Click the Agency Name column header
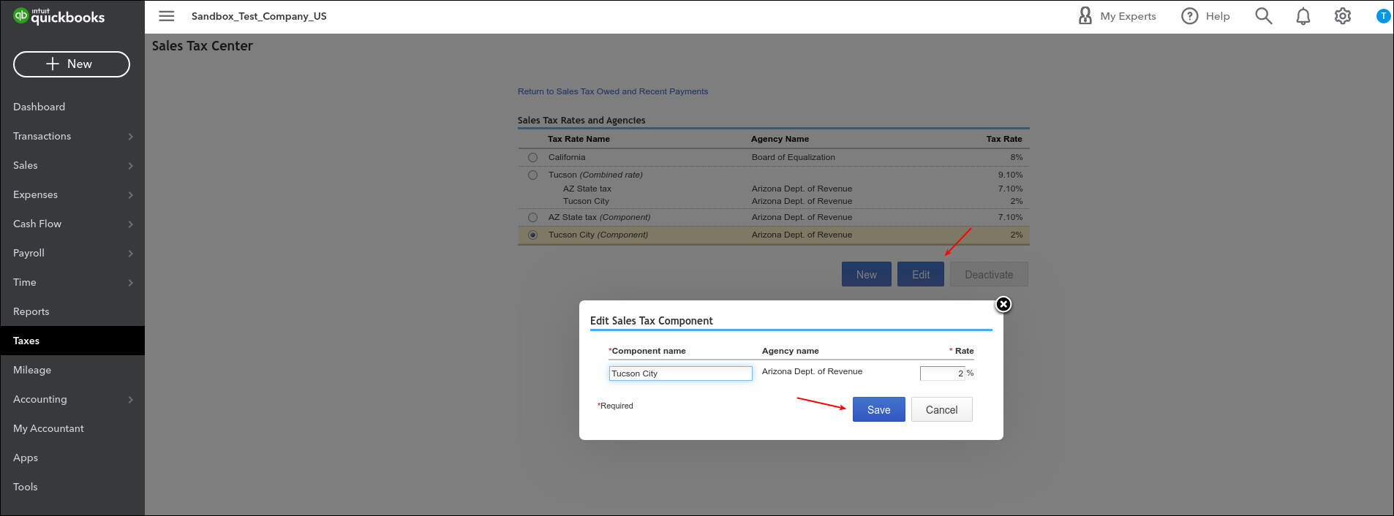Screen dimensions: 1394x516 [x=780, y=139]
